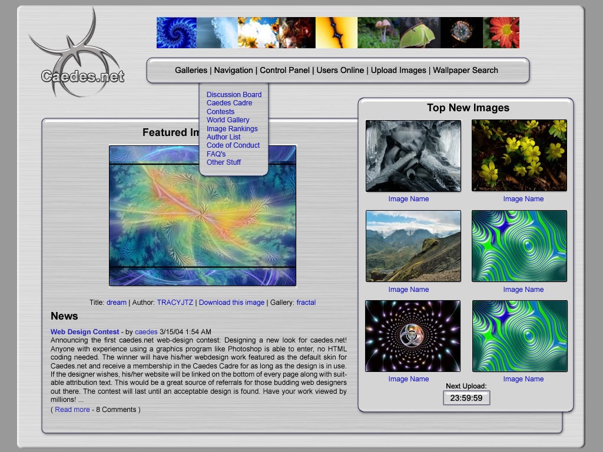Open the black-and-white waterfall thumbnail
The width and height of the screenshot is (603, 452).
click(x=413, y=156)
